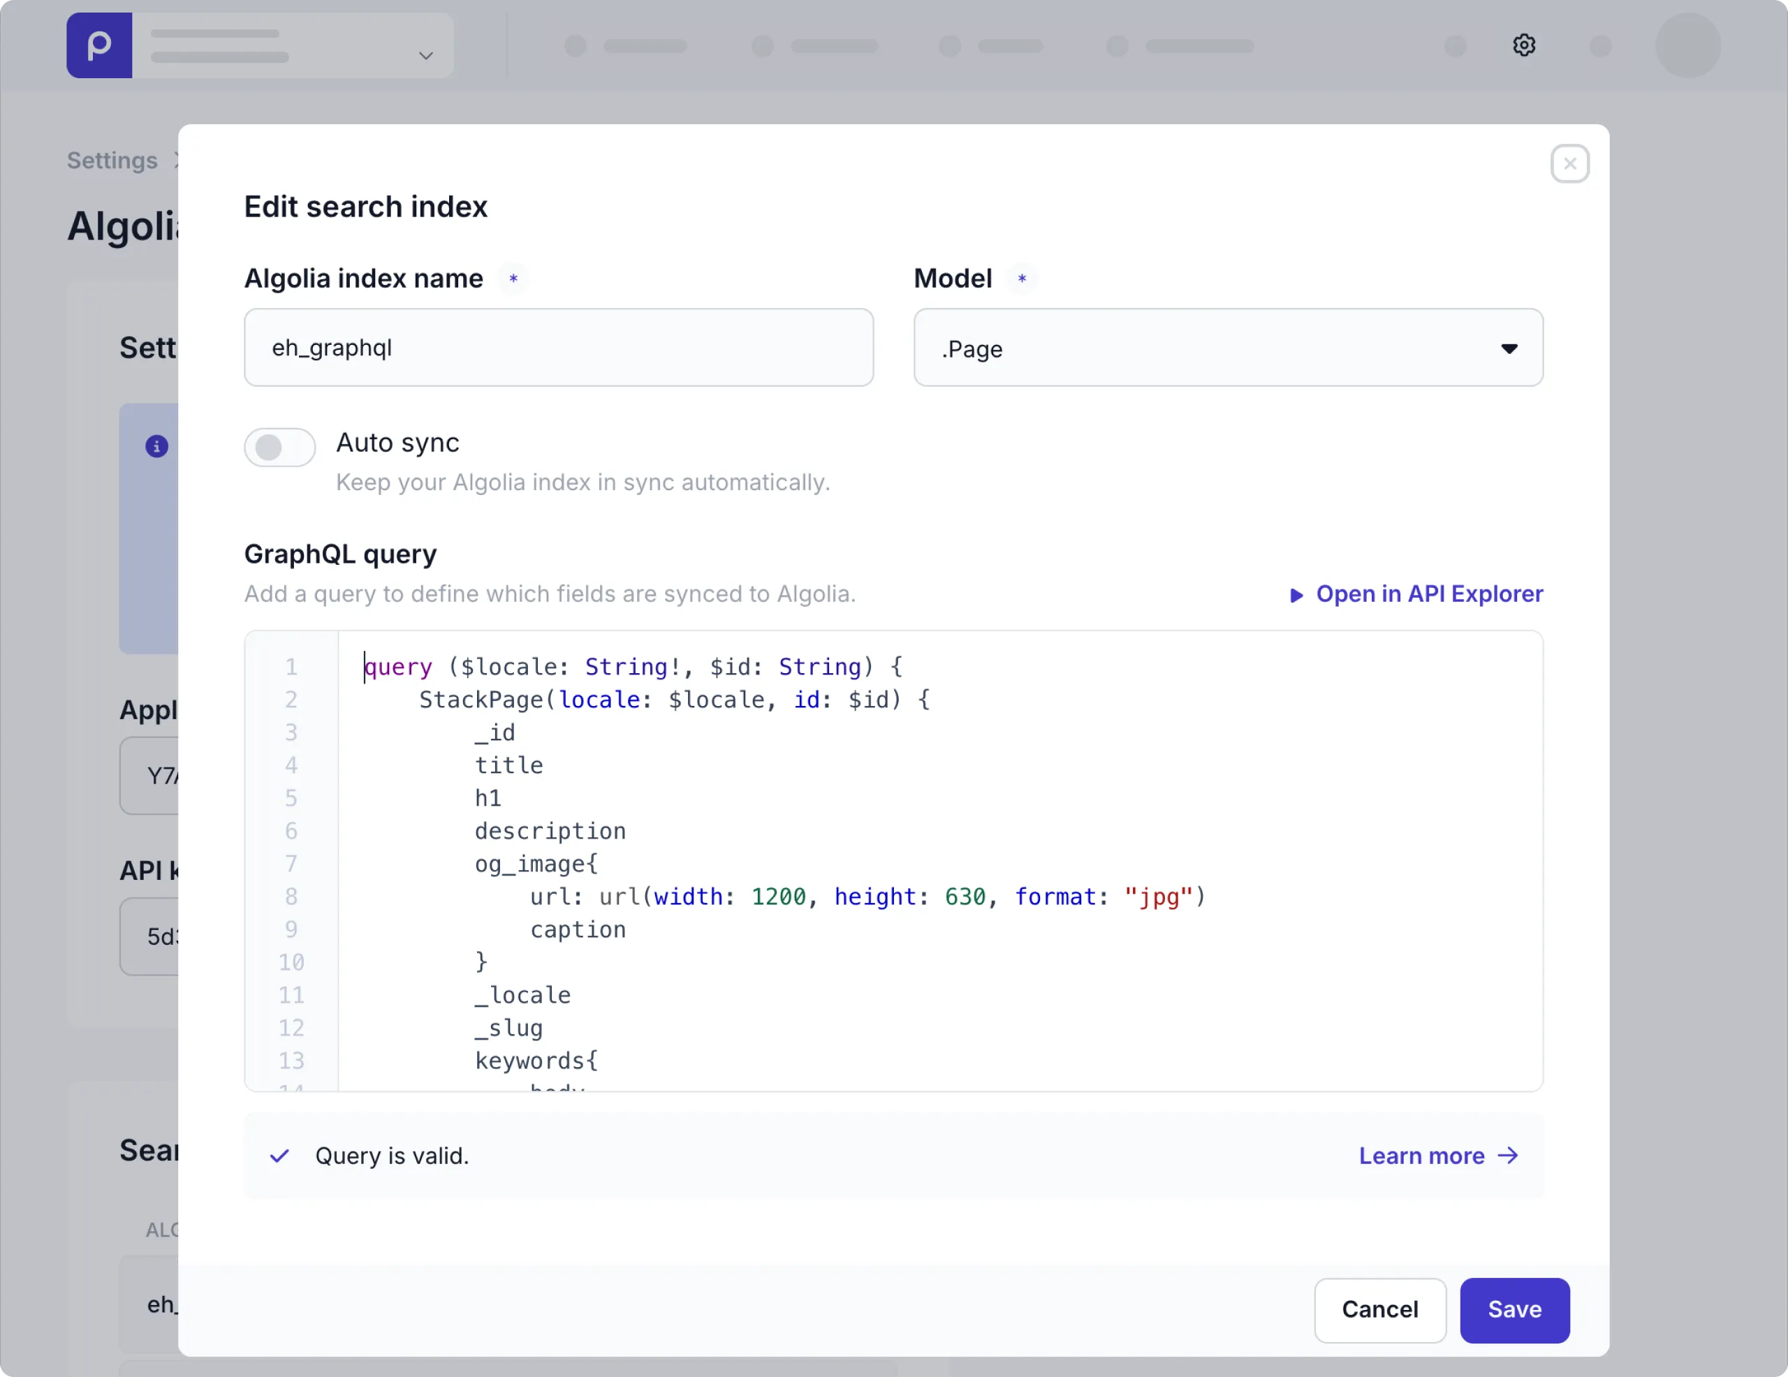Screen dimensions: 1788x1377
Task: Click the purple P logo icon
Action: [99, 45]
